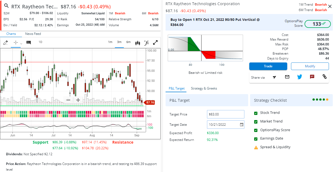Image resolution: width=333 pixels, height=172 pixels.
Task: Click the Div / Yield $2.12 / 2.42% value
Action: 44,25
